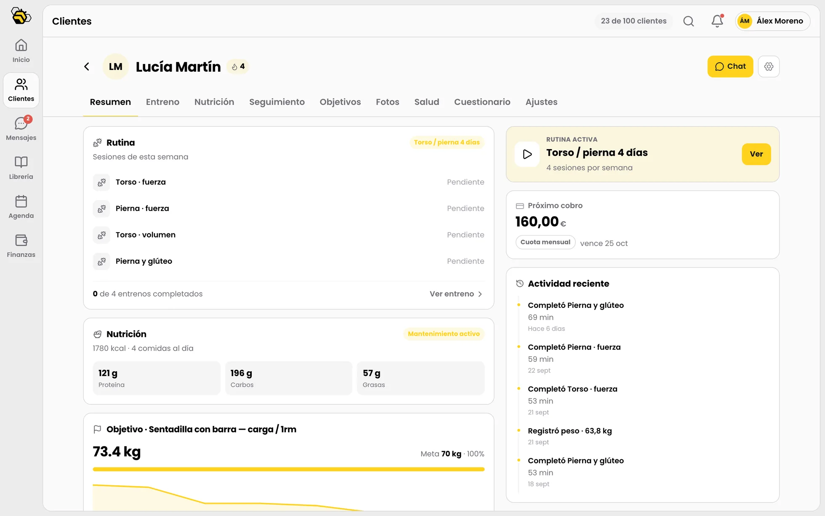Open the Pierna · fuerza session row
825x516 pixels.
click(289, 209)
